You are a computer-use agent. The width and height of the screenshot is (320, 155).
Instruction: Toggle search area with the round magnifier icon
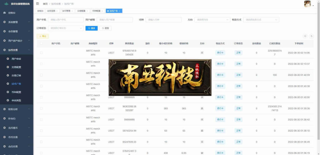tap(305, 36)
